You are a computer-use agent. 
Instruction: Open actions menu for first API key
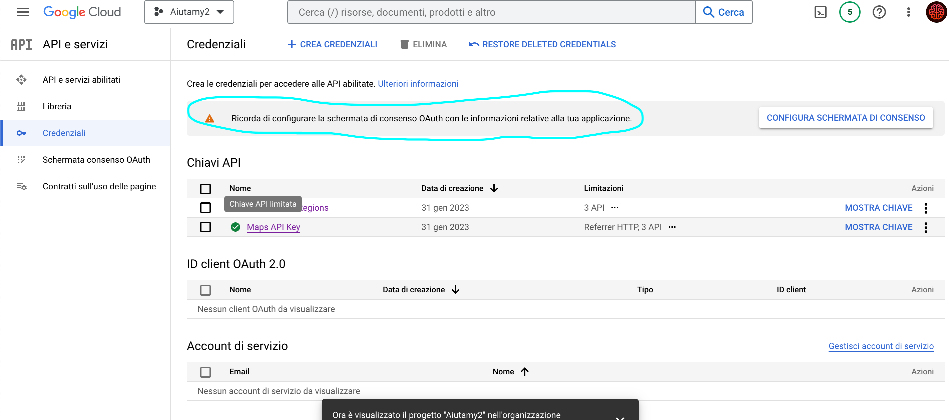coord(926,208)
